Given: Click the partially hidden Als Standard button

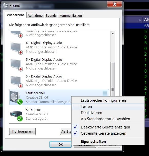Looking at the screenshot, I should point(66,131).
